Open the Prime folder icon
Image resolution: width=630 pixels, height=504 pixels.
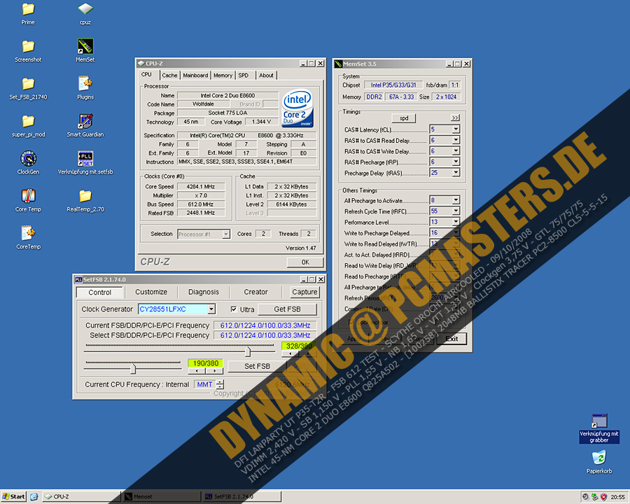[28, 14]
